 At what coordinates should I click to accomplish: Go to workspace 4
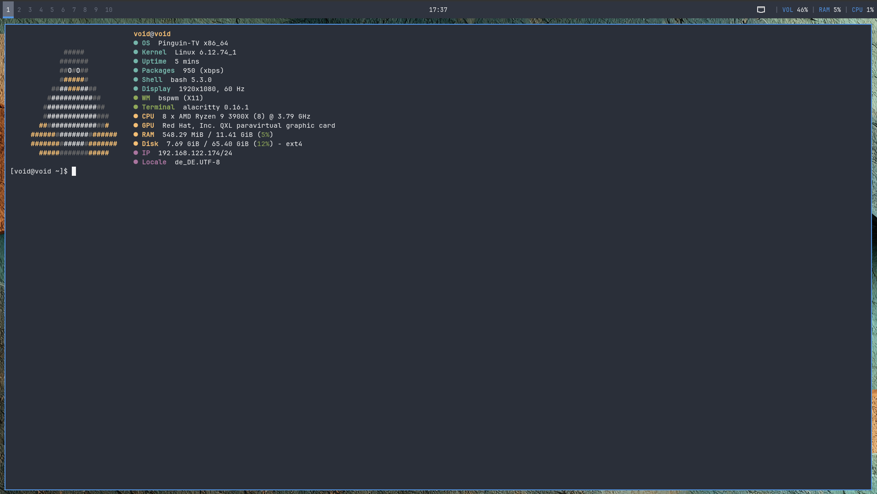point(41,10)
